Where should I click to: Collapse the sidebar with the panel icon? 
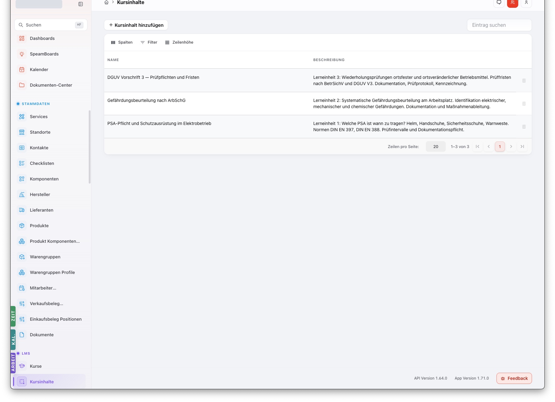(x=81, y=4)
